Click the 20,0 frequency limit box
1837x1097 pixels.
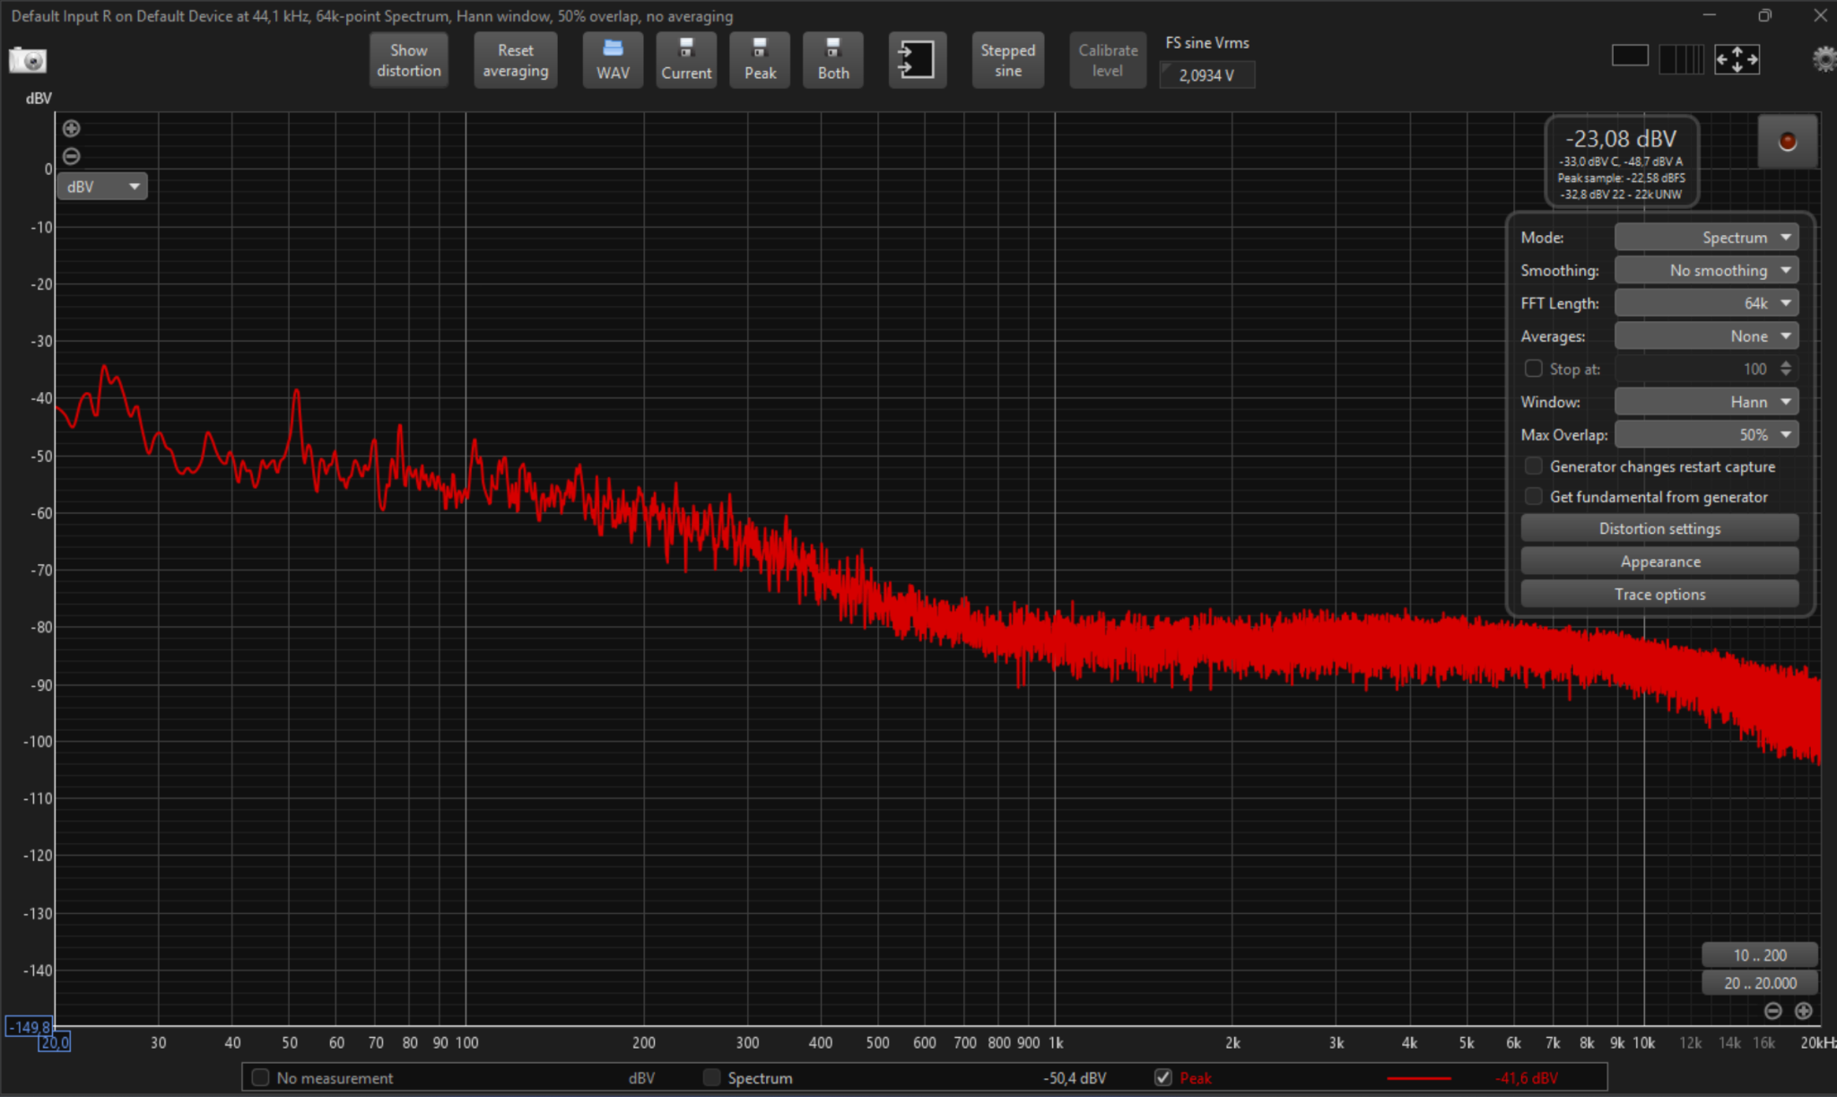pyautogui.click(x=54, y=1042)
